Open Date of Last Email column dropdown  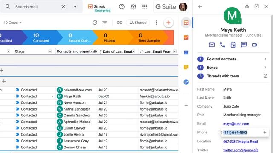click(134, 51)
